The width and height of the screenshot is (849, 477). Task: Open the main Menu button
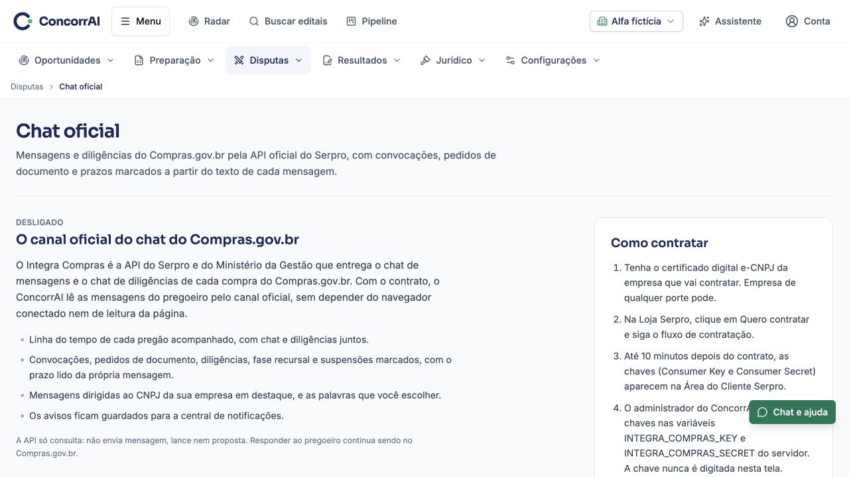(x=141, y=21)
